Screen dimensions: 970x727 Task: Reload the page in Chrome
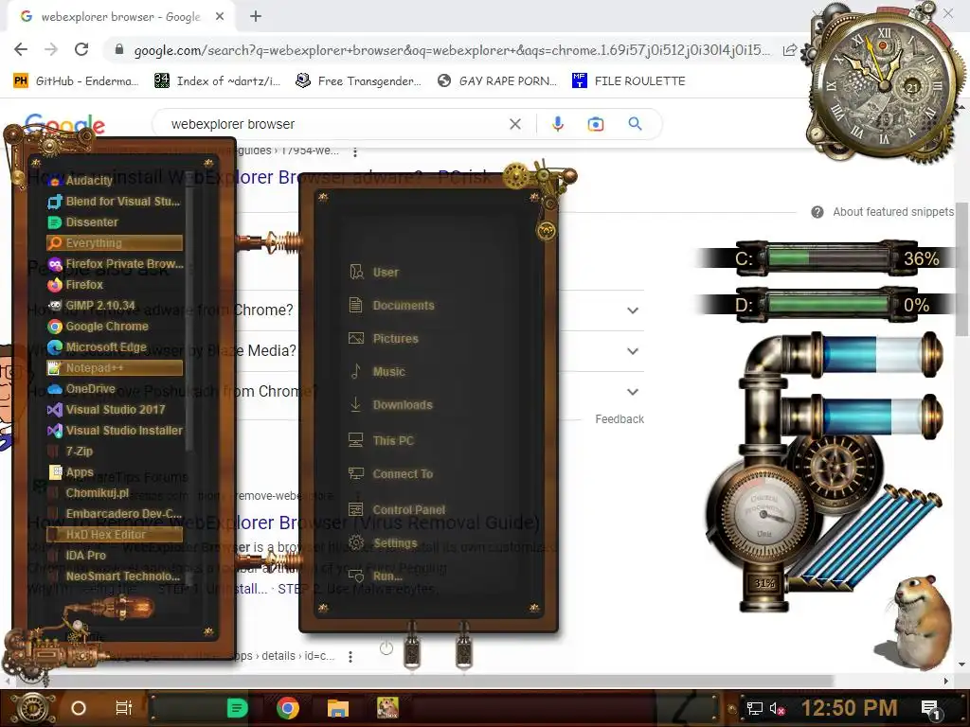pyautogui.click(x=81, y=49)
